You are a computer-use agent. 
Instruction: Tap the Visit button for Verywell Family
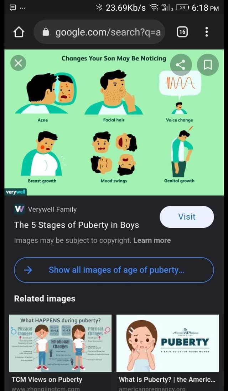[x=187, y=217]
